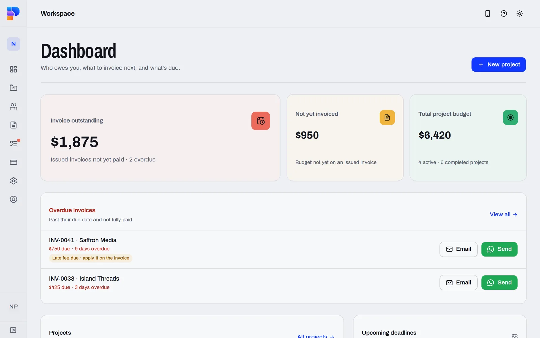Email the INV-0041 Saffron Media invoice
This screenshot has width=540, height=338.
458,249
